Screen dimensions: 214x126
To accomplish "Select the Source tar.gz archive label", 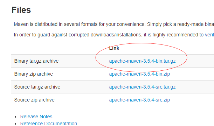I will click(x=37, y=87).
